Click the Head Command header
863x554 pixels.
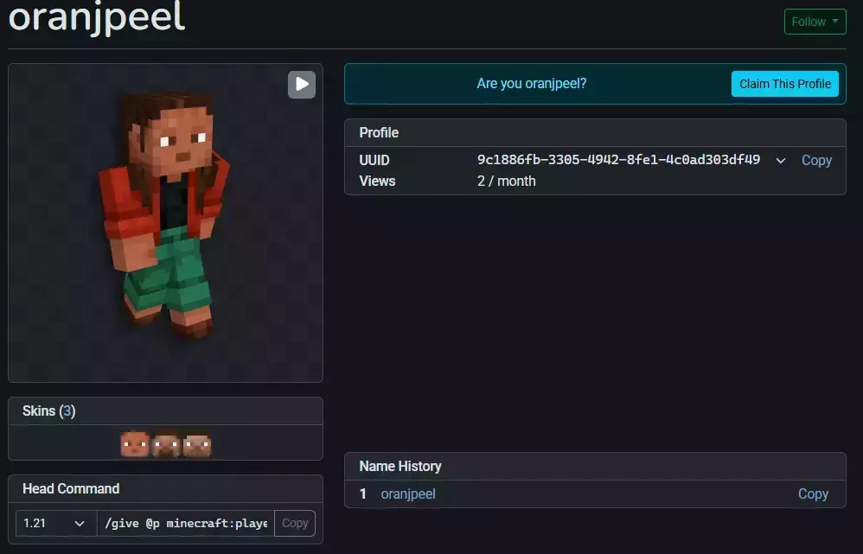165,488
